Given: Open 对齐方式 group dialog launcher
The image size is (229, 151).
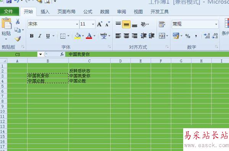Looking at the screenshot, I should point(167,47).
